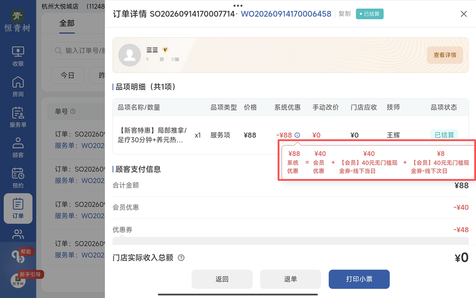Click the 手动改价 column header
The height and width of the screenshot is (298, 476).
(326, 108)
